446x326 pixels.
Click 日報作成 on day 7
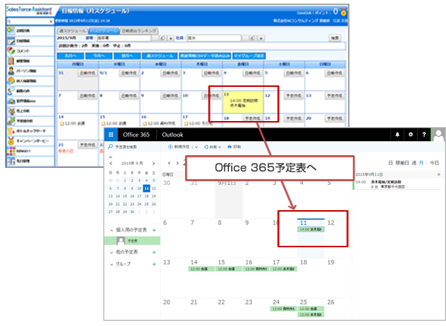click(88, 96)
